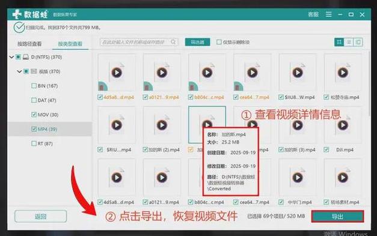Play the $RIU....mp4 video preview
The height and width of the screenshot is (236, 377).
(117, 125)
